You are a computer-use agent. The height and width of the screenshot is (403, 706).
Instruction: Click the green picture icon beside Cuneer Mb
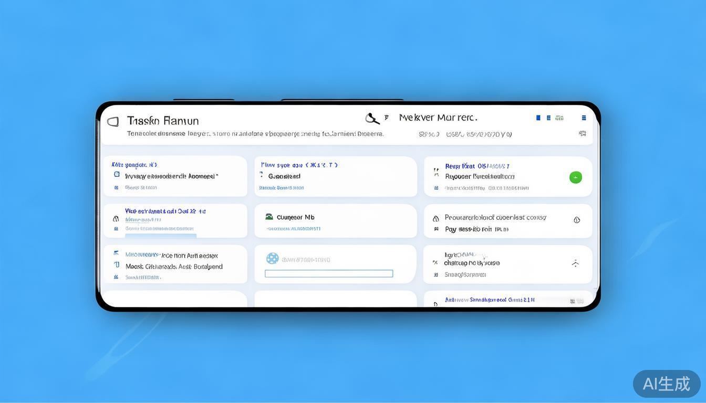pos(269,217)
